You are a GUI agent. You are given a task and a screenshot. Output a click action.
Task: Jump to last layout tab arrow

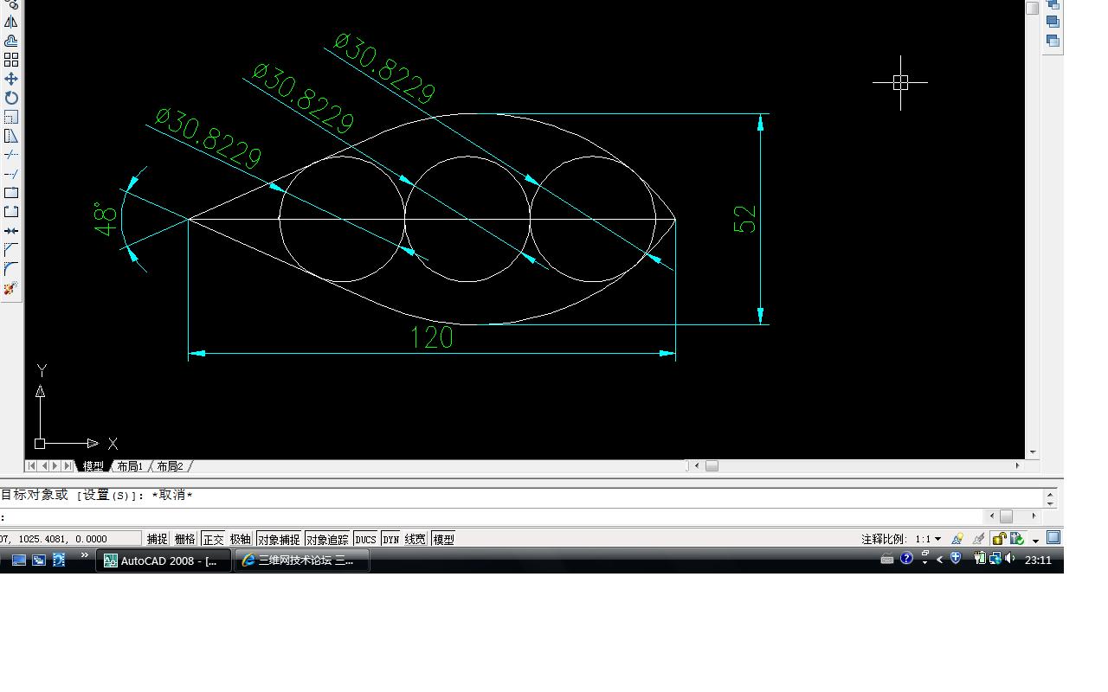click(x=68, y=466)
